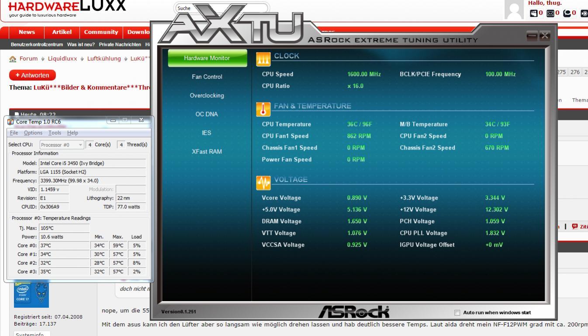Image resolution: width=588 pixels, height=336 pixels.
Task: Click the Chassis Fan2 Speed value 670 RPM
Action: click(497, 148)
